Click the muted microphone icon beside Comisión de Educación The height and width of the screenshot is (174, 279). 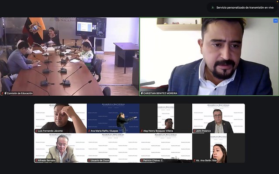pyautogui.click(x=2, y=93)
